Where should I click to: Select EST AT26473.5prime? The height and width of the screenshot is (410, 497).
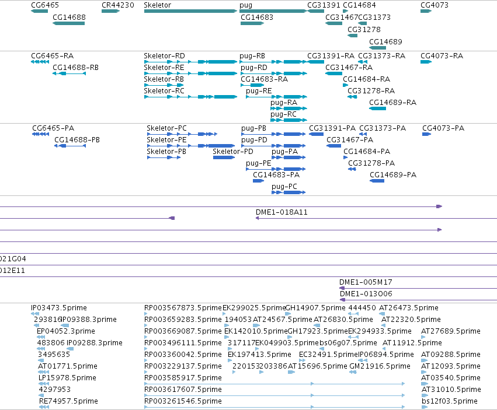point(382,314)
